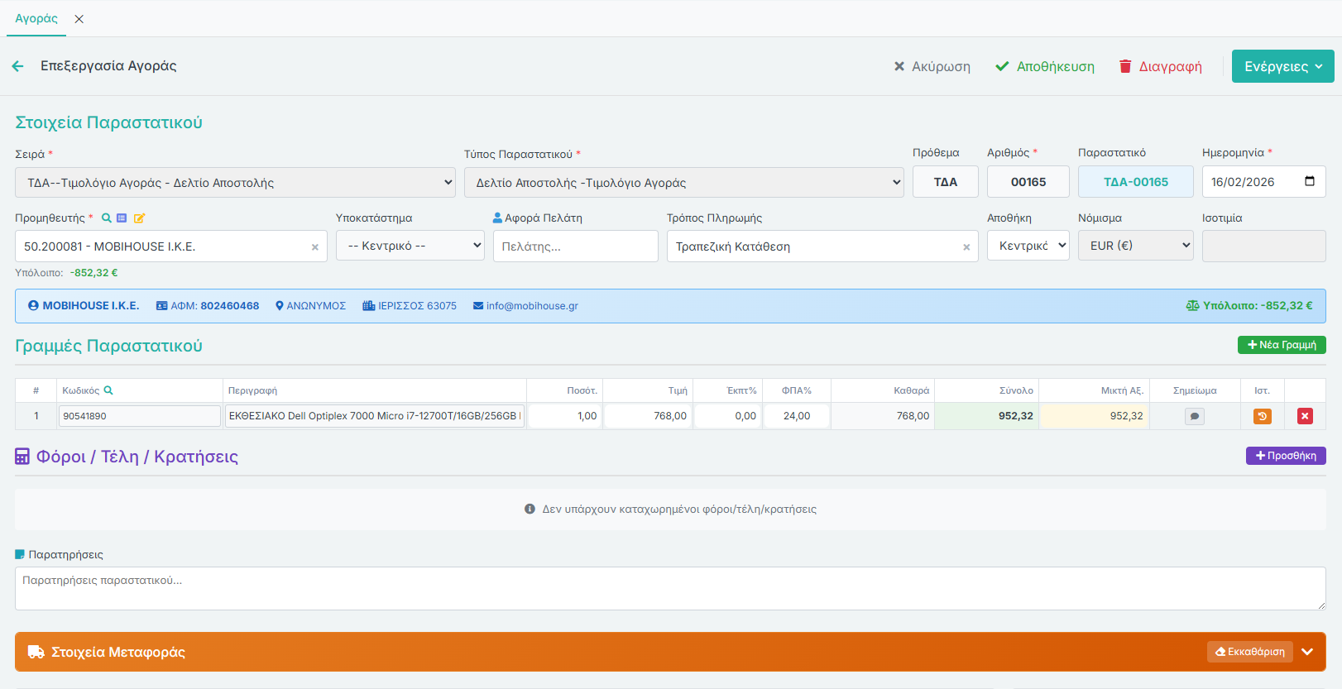Viewport: 1342px width, 689px height.
Task: Click the supplier search magnifier icon
Action: [x=106, y=218]
